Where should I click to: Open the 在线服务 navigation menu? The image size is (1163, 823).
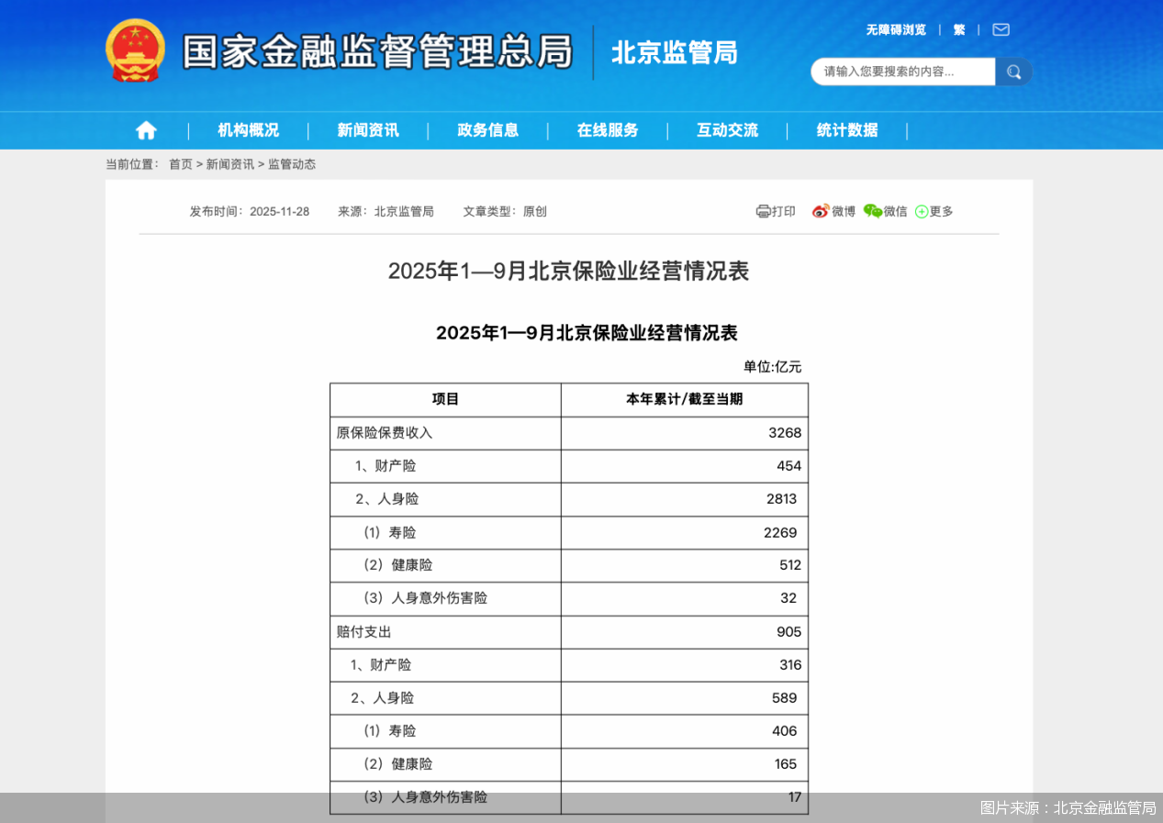(608, 130)
